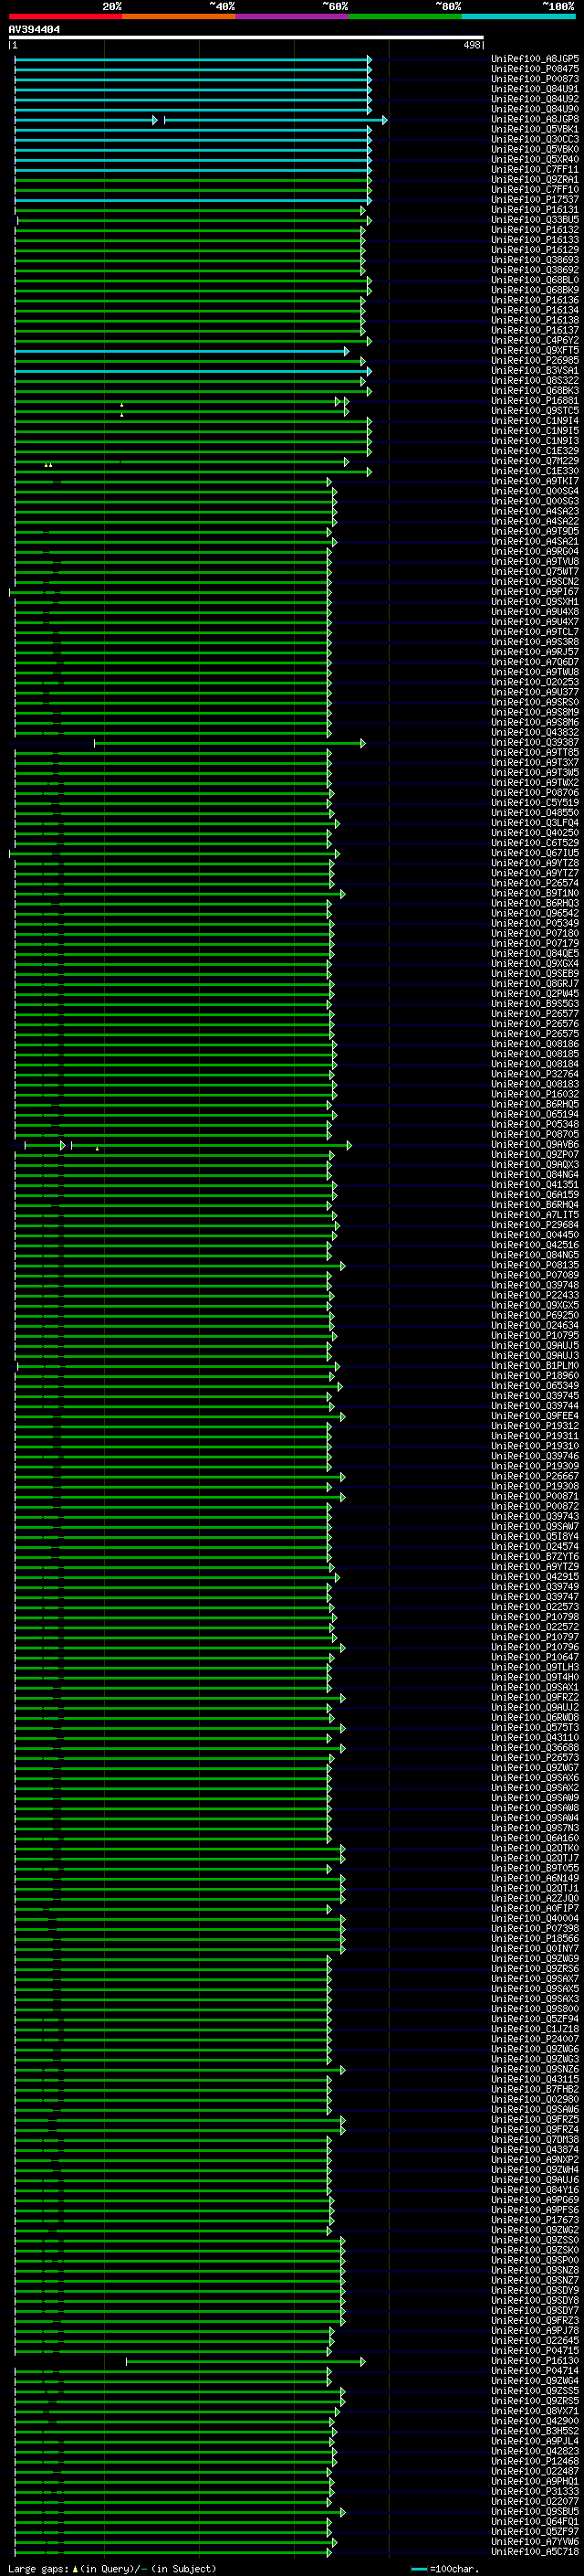Open the UniRef100_P05349 hit link
This screenshot has height=2576, width=584.
[x=535, y=923]
